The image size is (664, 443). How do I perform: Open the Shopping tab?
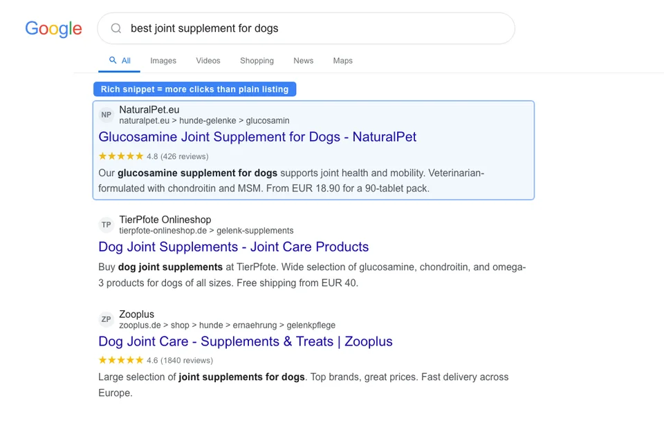[x=257, y=61]
